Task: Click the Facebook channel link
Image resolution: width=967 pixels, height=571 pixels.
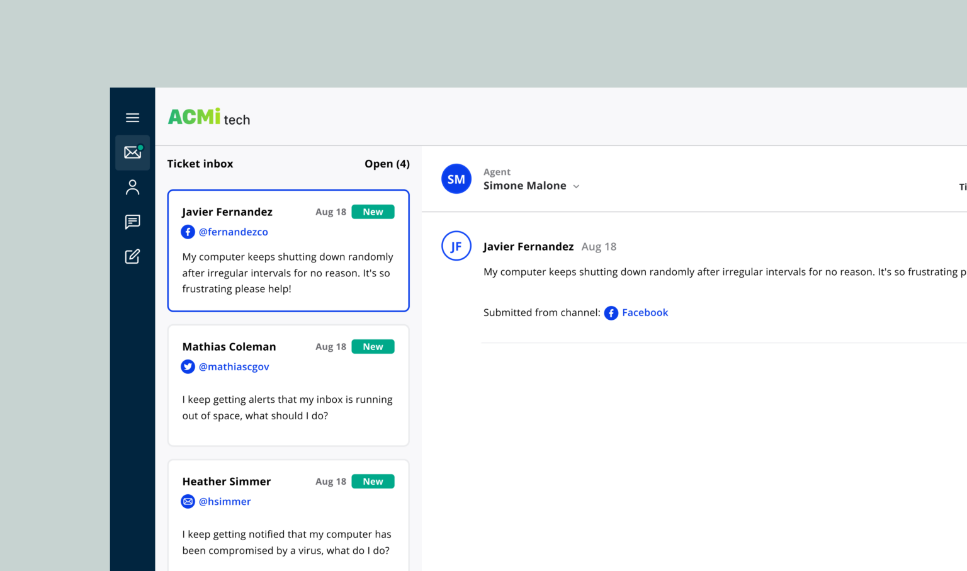Action: coord(645,312)
